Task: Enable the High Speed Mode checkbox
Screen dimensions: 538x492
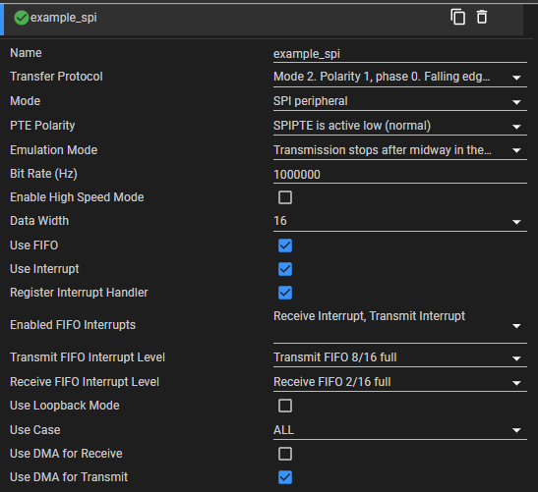Action: point(285,197)
